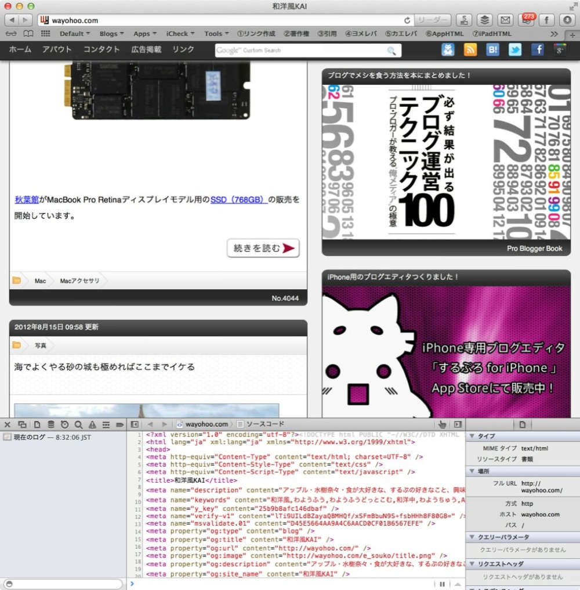Screen dimensions: 580x590
Task: Toggle the inspector right details sidebar
Action: coord(458,424)
